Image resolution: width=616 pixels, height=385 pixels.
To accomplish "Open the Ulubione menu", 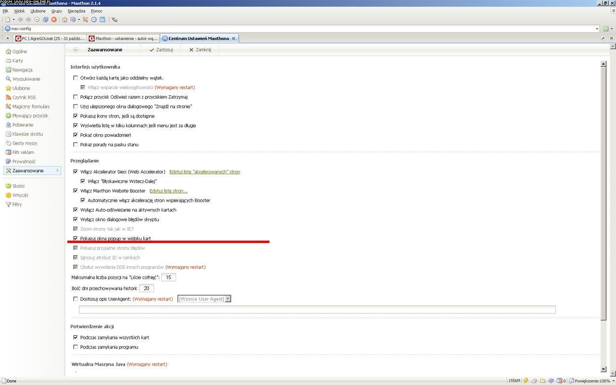I will (38, 11).
